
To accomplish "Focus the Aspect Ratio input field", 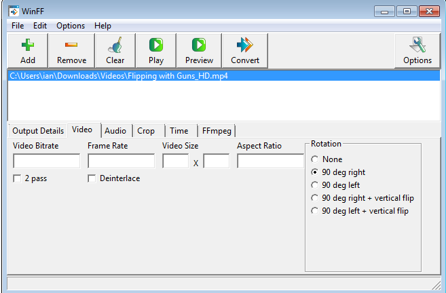I will click(270, 161).
